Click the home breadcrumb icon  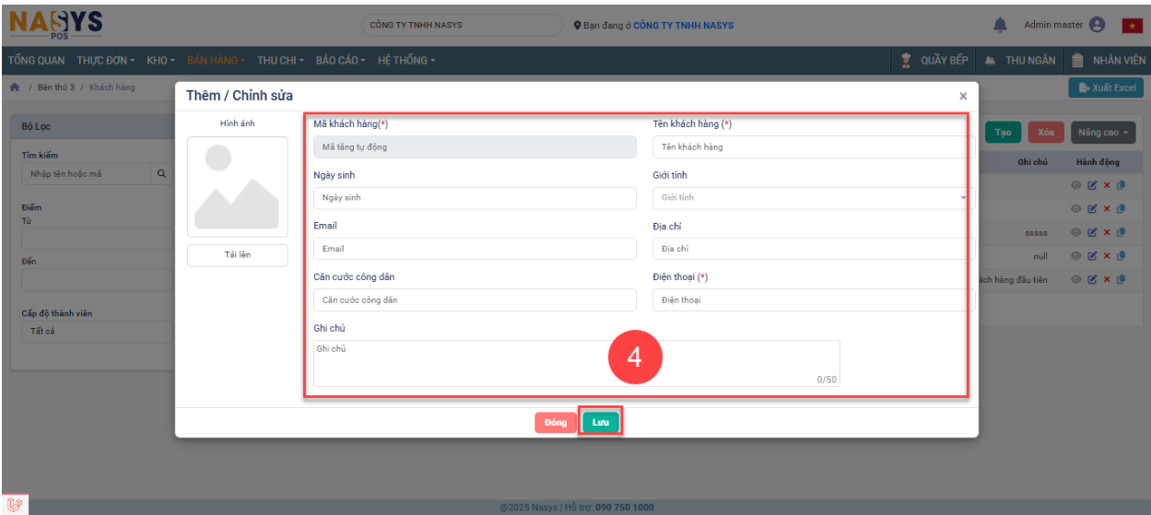point(15,88)
